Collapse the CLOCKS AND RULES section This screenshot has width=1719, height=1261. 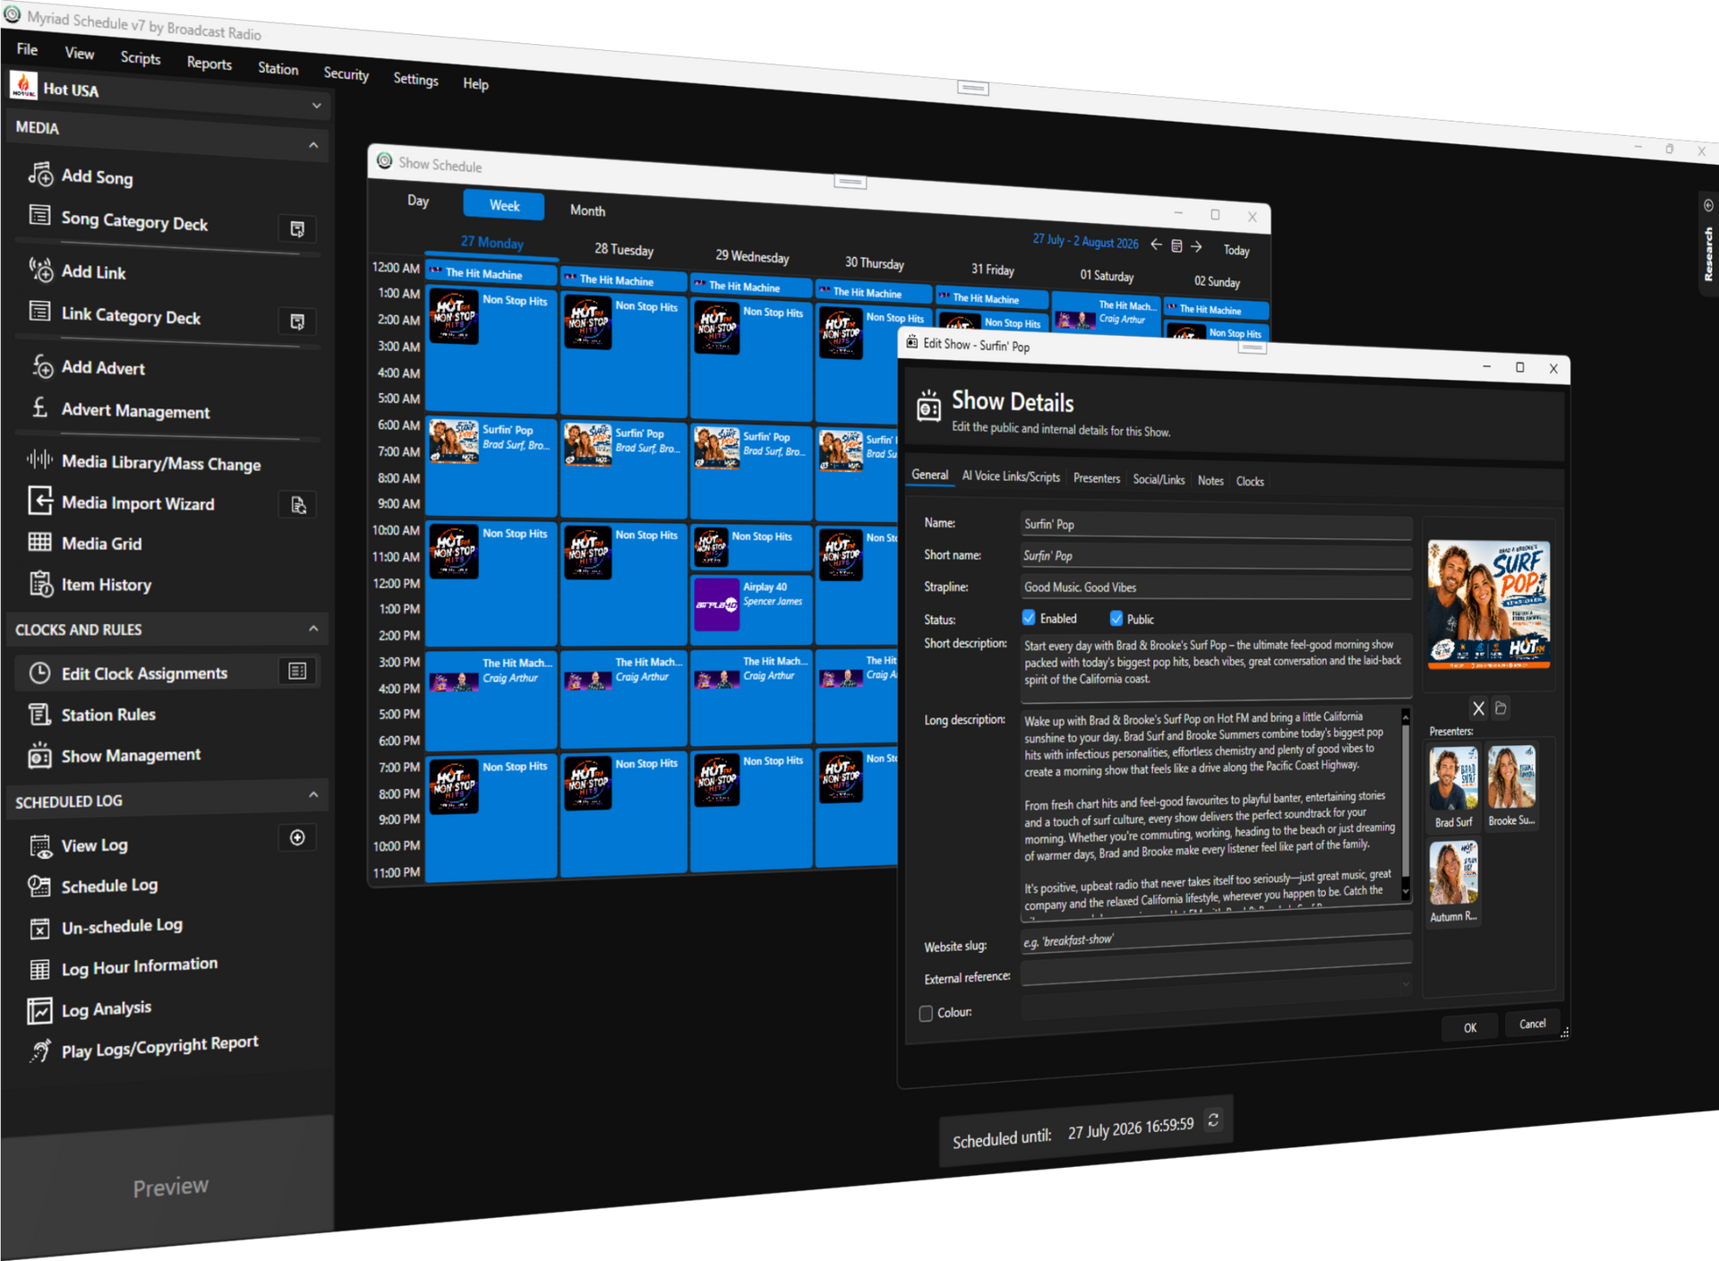[313, 629]
